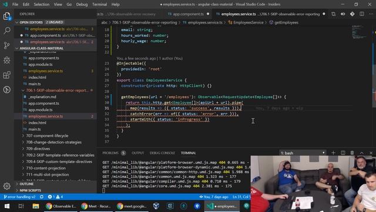Open the Help menu
376x212 pixels.
[x=115, y=4]
